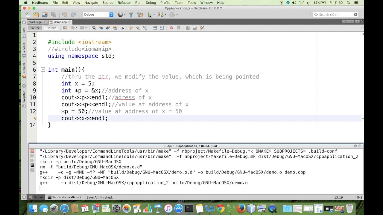Clean and build project with hammer-broom icon

(x=140, y=15)
